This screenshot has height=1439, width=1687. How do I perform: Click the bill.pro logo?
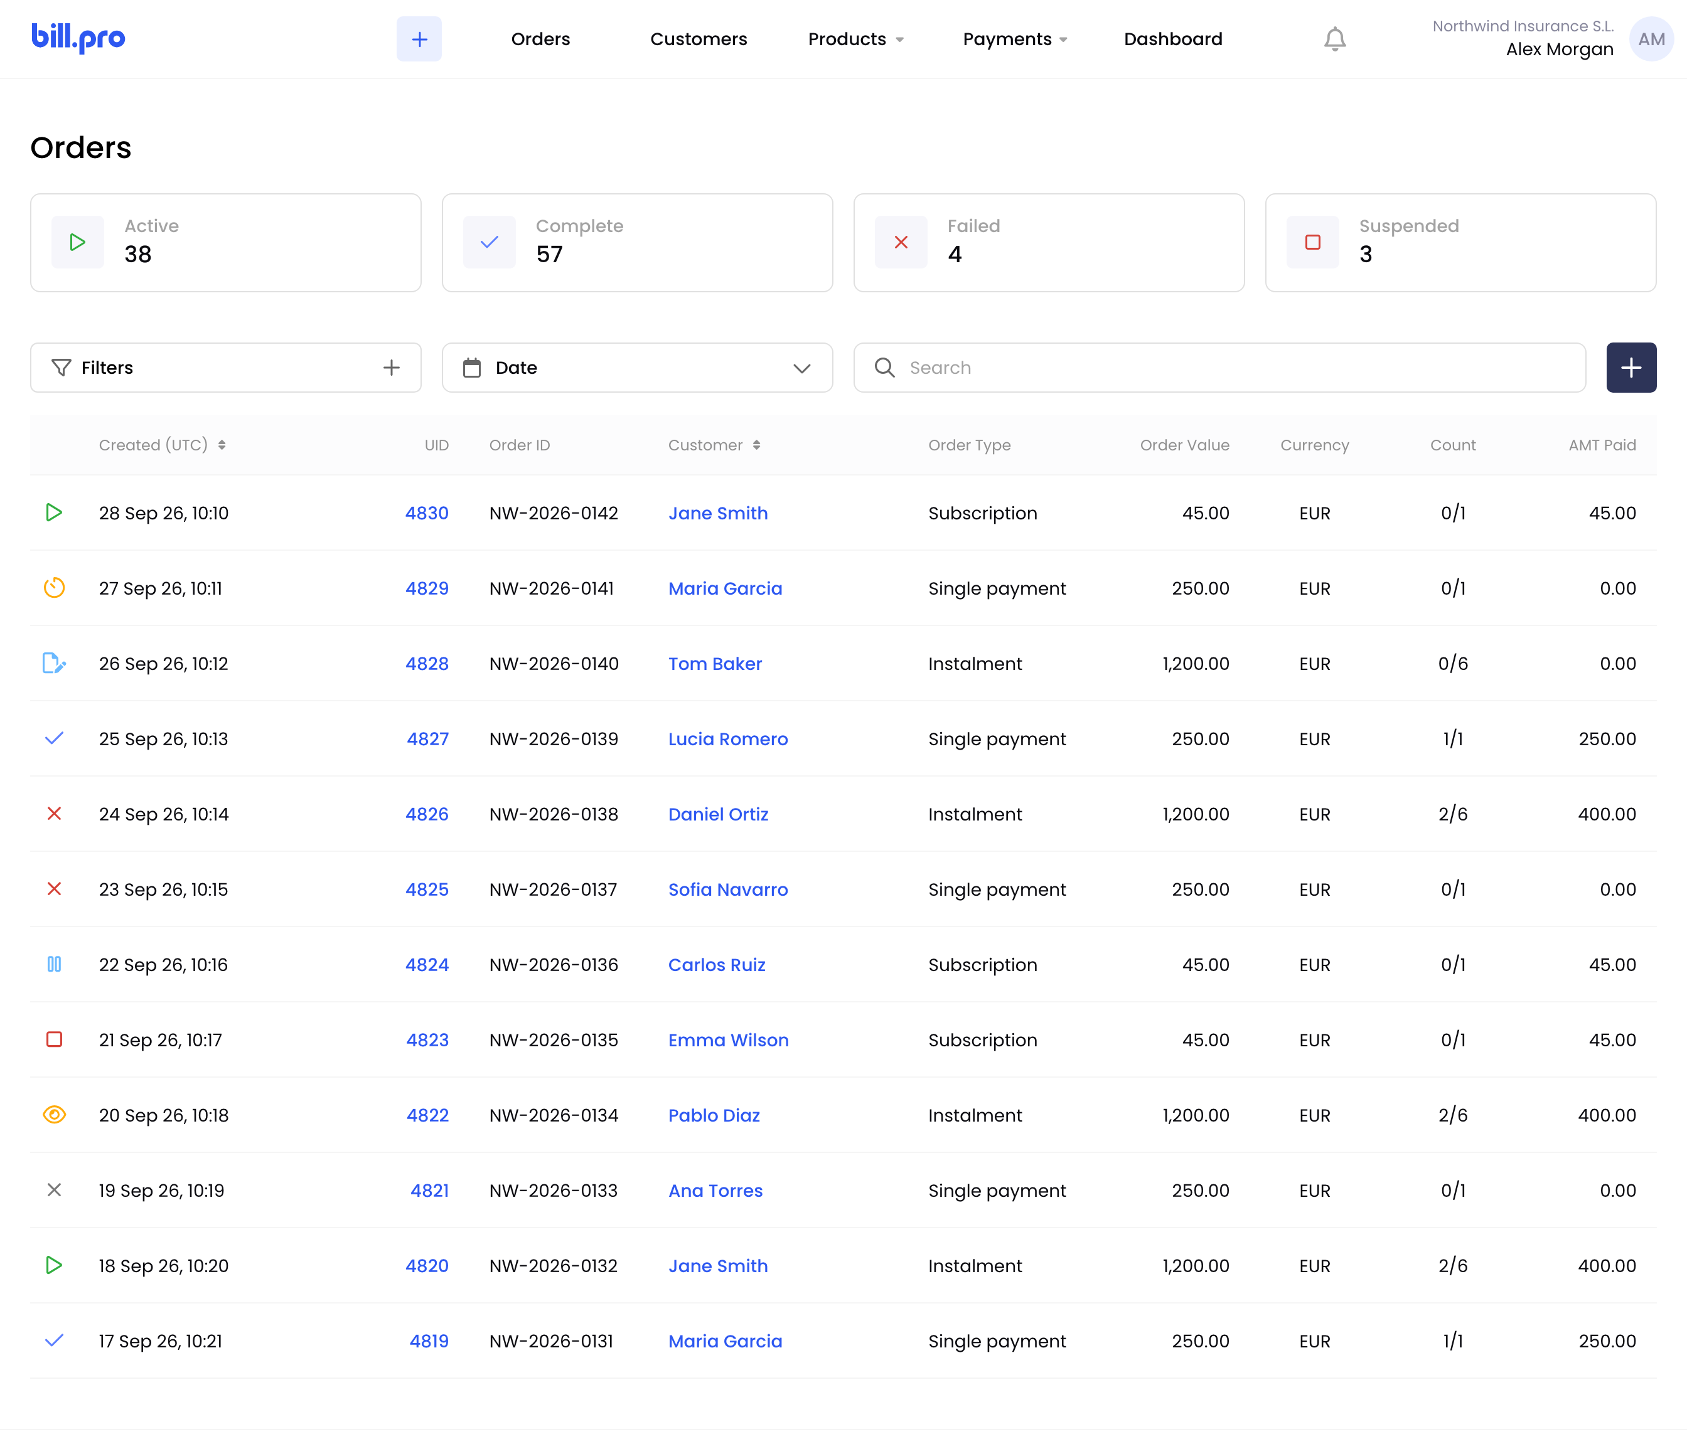(78, 38)
